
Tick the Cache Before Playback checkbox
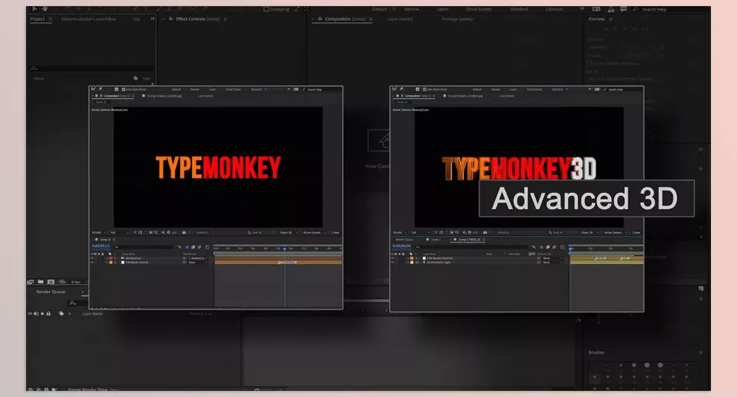(x=589, y=63)
